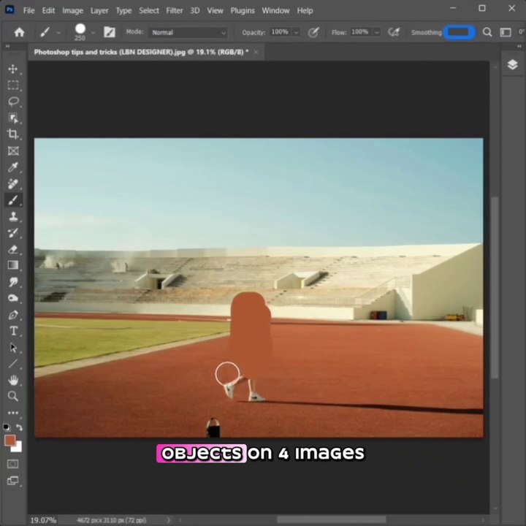
Task: Select the Frame tool
Action: [12, 150]
